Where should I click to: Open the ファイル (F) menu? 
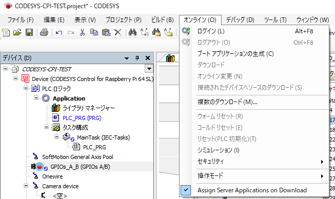pyautogui.click(x=21, y=20)
